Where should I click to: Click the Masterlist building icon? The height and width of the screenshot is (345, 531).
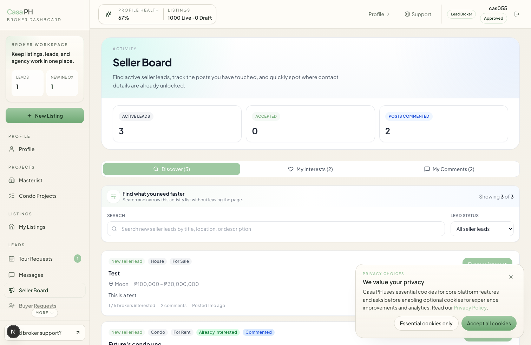click(x=12, y=180)
